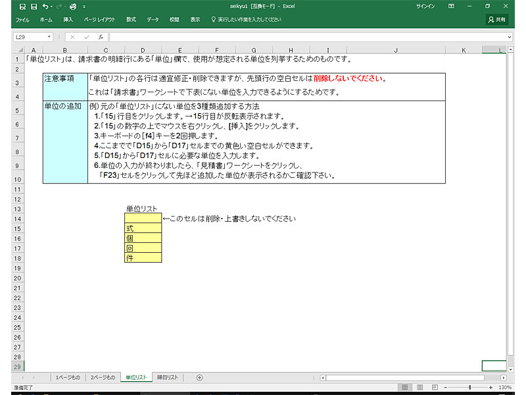Open the 数式 ribbon tab
This screenshot has height=395, width=526.
(131, 20)
